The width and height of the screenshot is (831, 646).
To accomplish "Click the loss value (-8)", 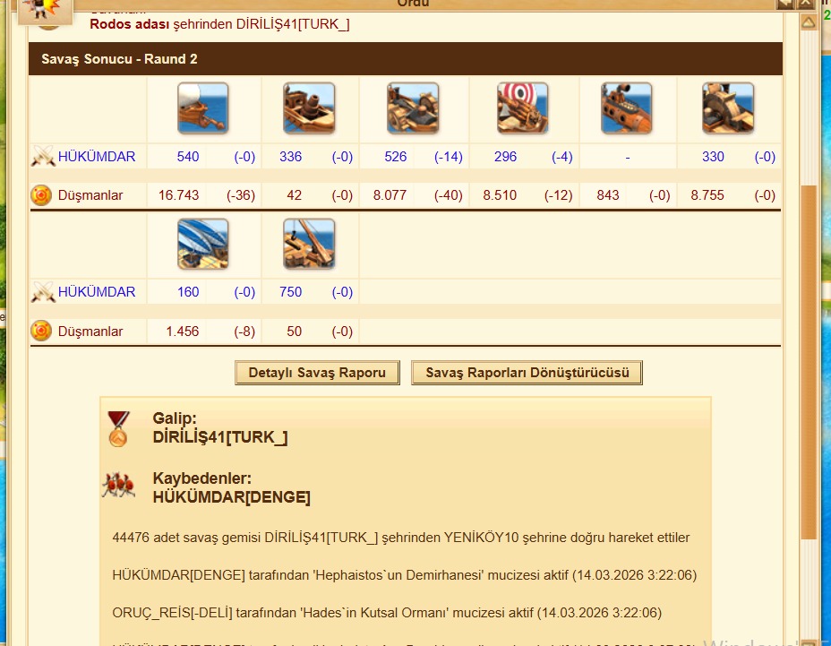I will (x=244, y=331).
